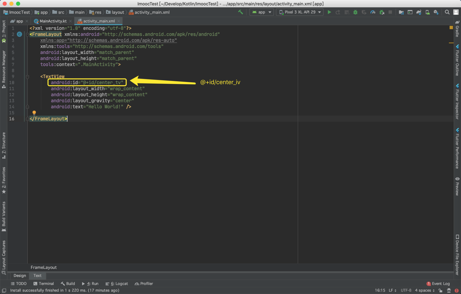Click the src breadcrumb folder
Screen dimensions: 461x294
point(58,12)
